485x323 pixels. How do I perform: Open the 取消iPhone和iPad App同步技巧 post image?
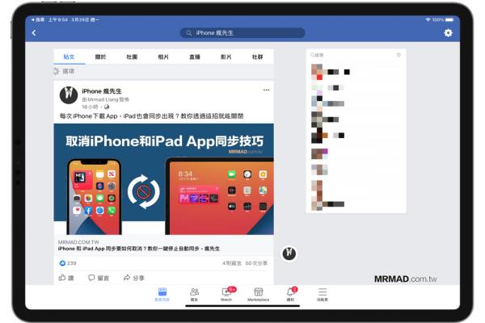pyautogui.click(x=163, y=179)
